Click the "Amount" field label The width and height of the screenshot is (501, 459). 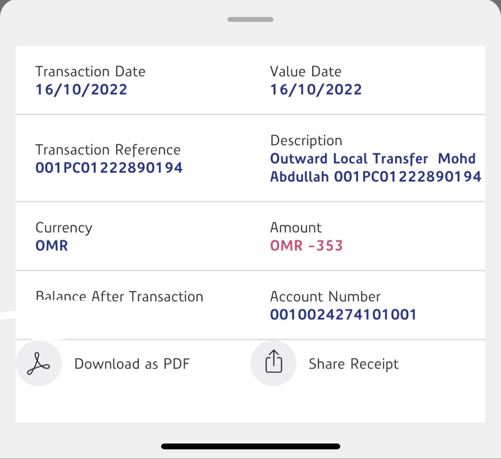[x=296, y=228]
